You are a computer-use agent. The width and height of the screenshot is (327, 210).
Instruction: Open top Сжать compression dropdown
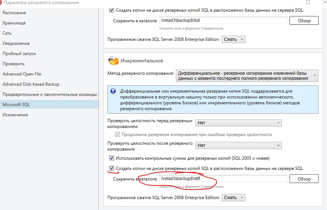coord(233,39)
